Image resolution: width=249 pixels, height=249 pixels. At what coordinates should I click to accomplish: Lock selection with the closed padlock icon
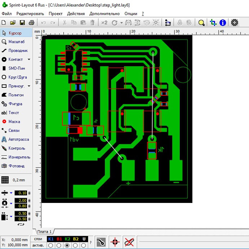(180, 23)
